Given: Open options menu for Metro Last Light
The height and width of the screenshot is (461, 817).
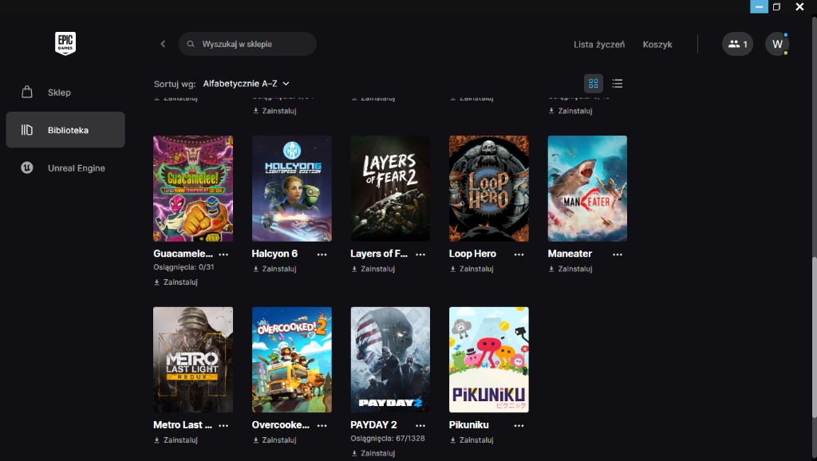Looking at the screenshot, I should (223, 426).
